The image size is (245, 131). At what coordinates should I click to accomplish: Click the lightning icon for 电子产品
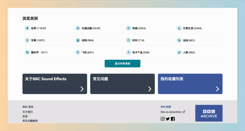pos(128,52)
